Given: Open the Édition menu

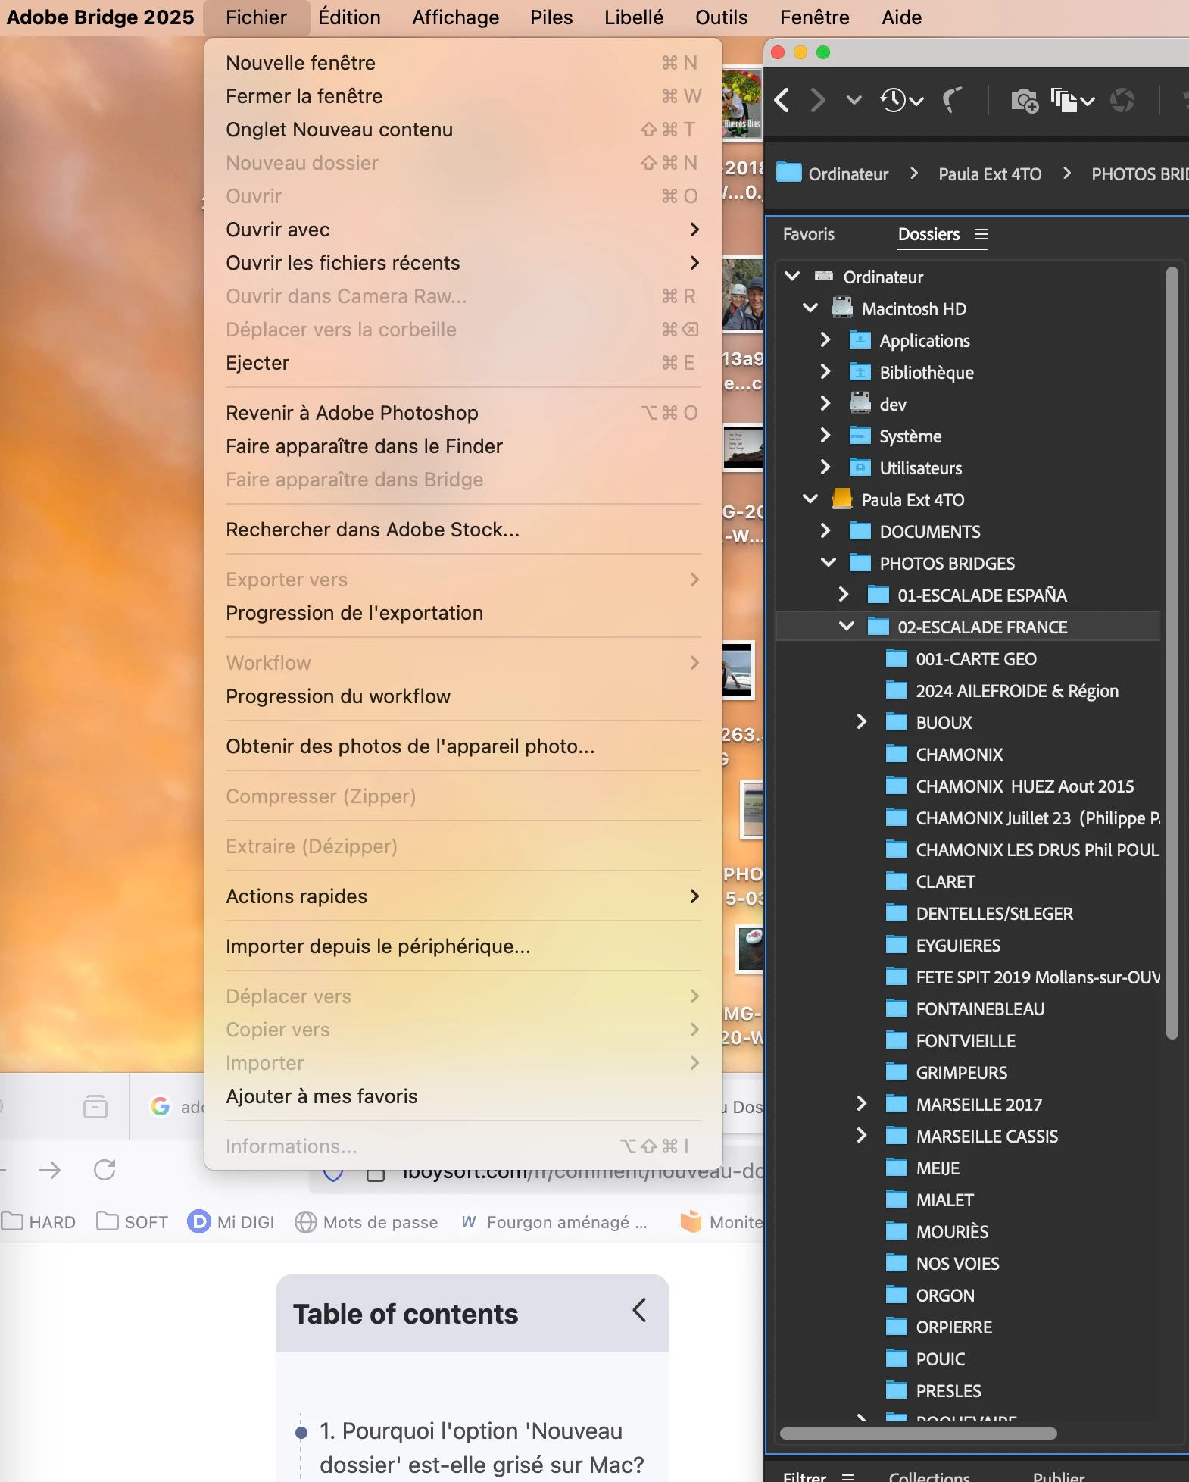Looking at the screenshot, I should click(349, 17).
